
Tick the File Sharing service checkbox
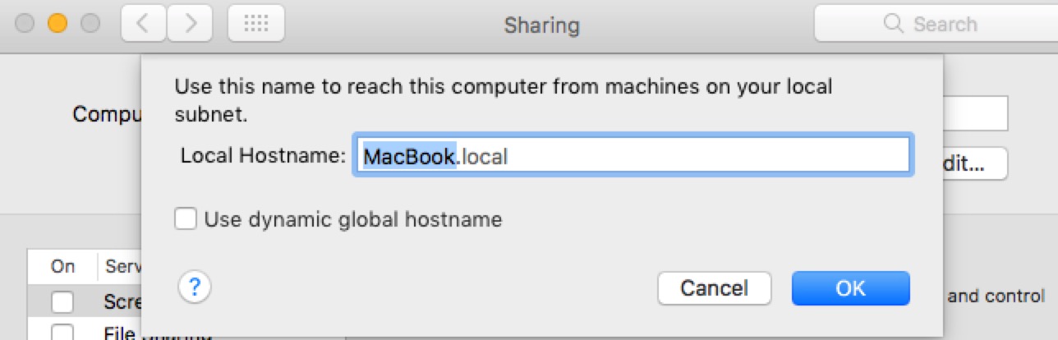point(63,333)
